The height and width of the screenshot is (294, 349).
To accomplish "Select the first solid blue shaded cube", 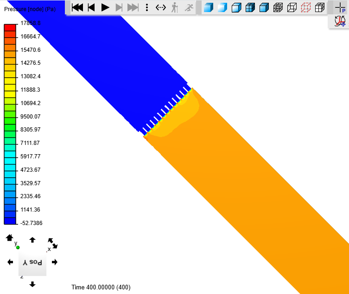I will click(x=209, y=7).
